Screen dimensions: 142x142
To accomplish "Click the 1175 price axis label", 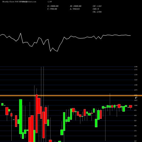I will [x=136, y=70].
